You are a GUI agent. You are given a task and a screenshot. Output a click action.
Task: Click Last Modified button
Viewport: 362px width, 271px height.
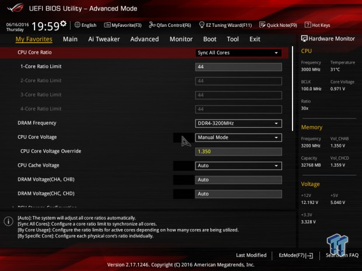click(x=251, y=255)
